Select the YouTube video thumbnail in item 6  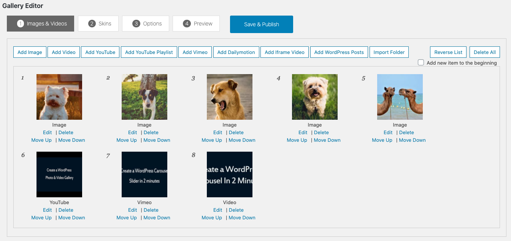pyautogui.click(x=59, y=174)
